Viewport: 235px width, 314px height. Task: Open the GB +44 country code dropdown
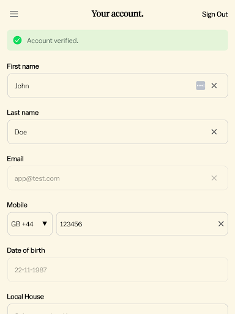[x=30, y=224]
